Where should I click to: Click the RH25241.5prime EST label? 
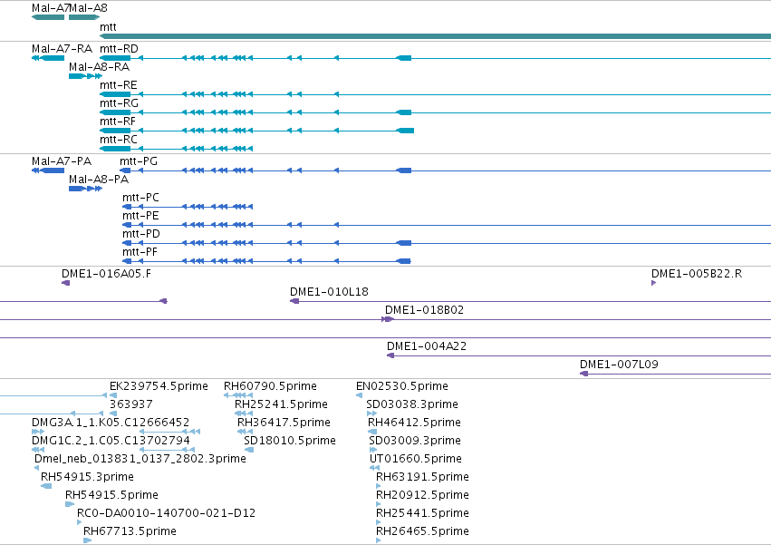pyautogui.click(x=281, y=404)
